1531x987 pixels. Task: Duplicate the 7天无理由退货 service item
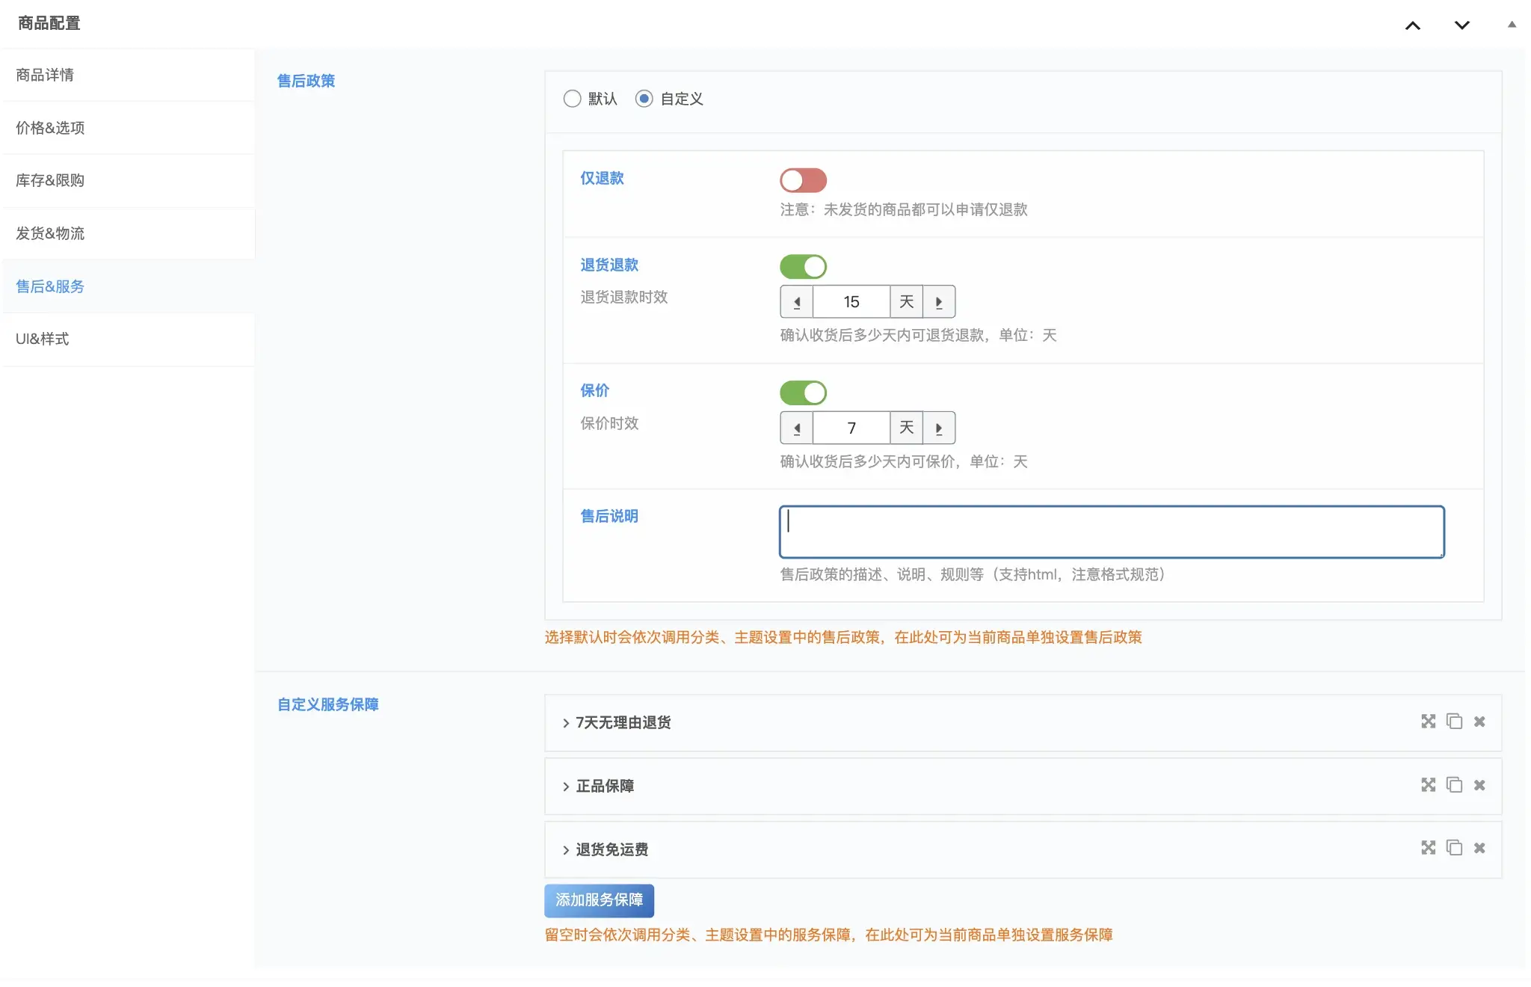1454,722
